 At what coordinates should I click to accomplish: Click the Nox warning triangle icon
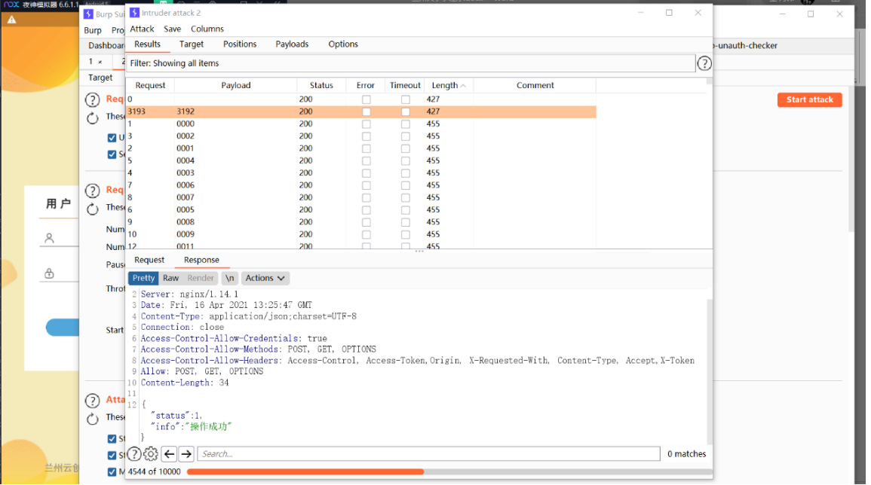11,20
